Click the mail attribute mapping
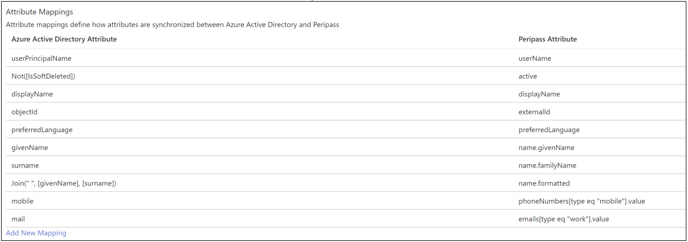Screen dimensions: 688x242 18,219
